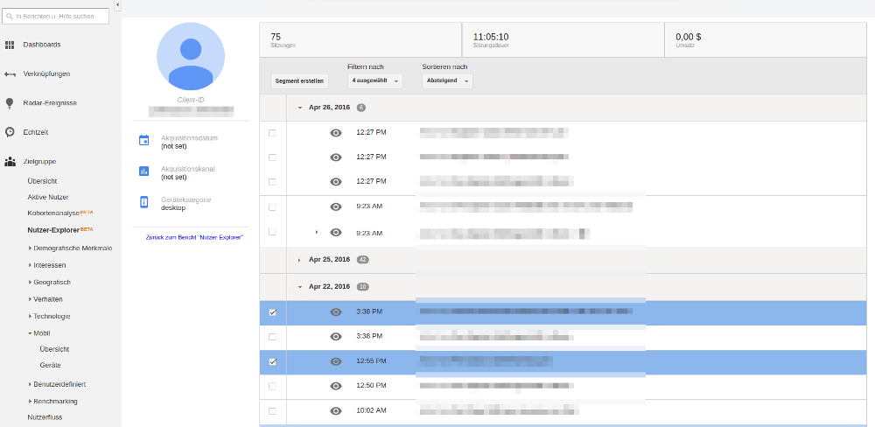Click the user avatar profile image

pos(191,56)
